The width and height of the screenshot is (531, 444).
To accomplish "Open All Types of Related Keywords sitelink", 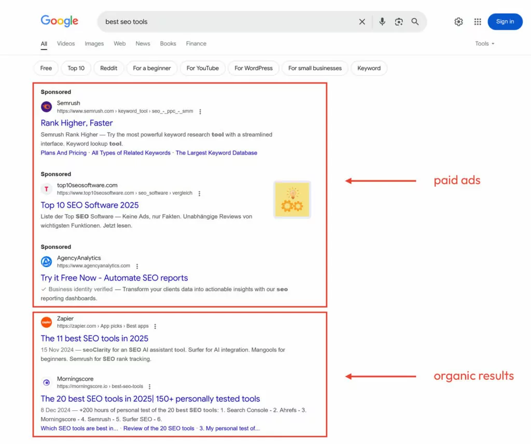I will (x=131, y=152).
